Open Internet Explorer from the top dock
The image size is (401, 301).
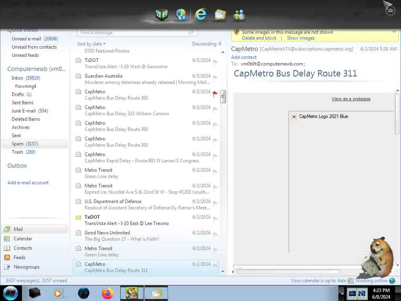[x=200, y=14]
